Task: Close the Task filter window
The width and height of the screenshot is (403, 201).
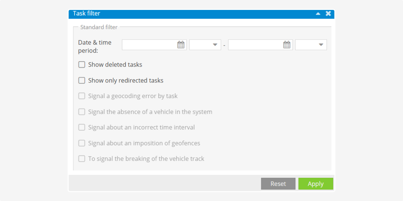Action: (328, 14)
